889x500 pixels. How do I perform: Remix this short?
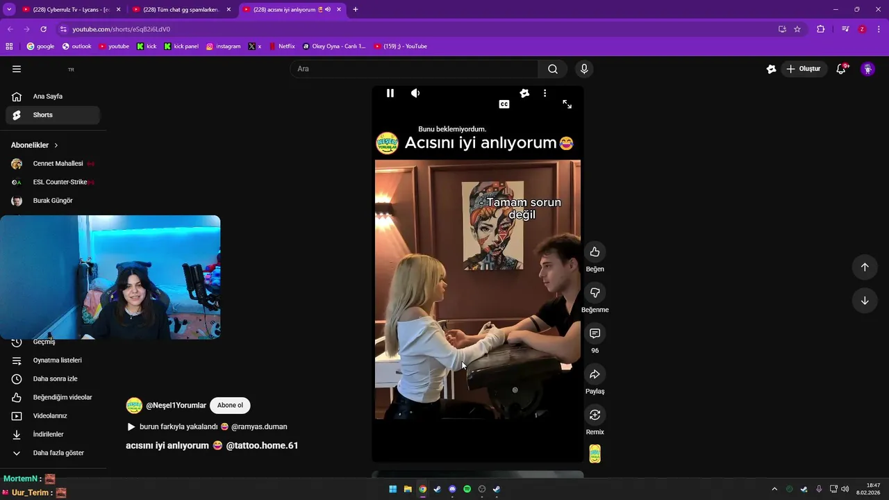pos(595,415)
